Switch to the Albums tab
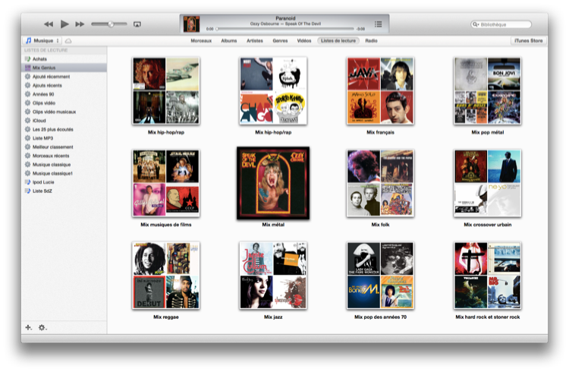The image size is (569, 372). tap(229, 40)
